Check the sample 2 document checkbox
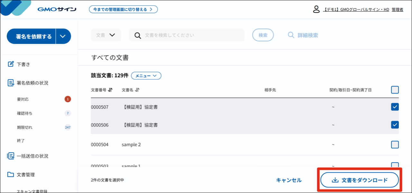 tap(395, 145)
